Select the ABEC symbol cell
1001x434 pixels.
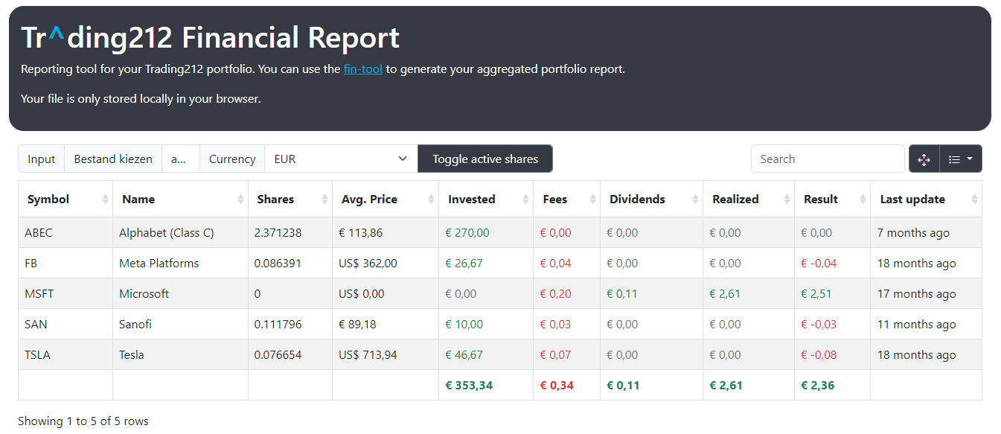[65, 233]
